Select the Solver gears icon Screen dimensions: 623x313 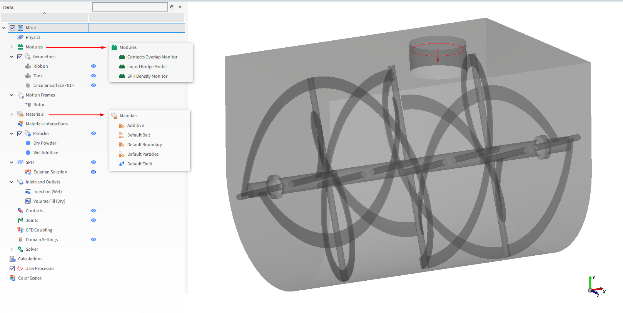[x=20, y=249]
